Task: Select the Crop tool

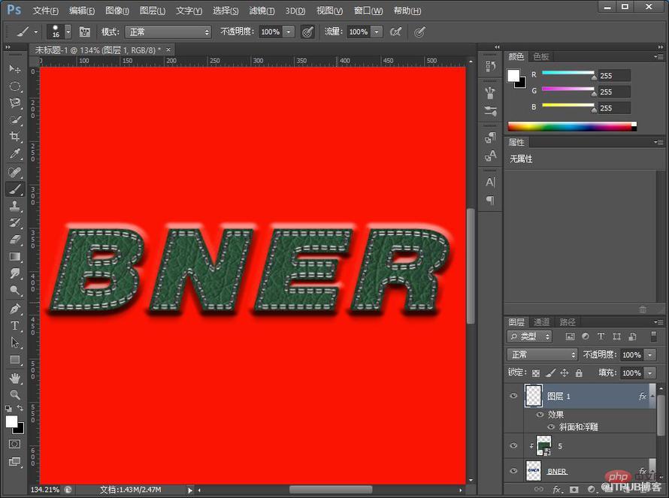Action: (15, 137)
